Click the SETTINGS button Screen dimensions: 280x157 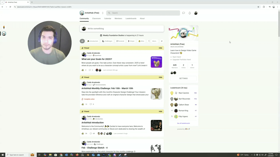[183, 78]
